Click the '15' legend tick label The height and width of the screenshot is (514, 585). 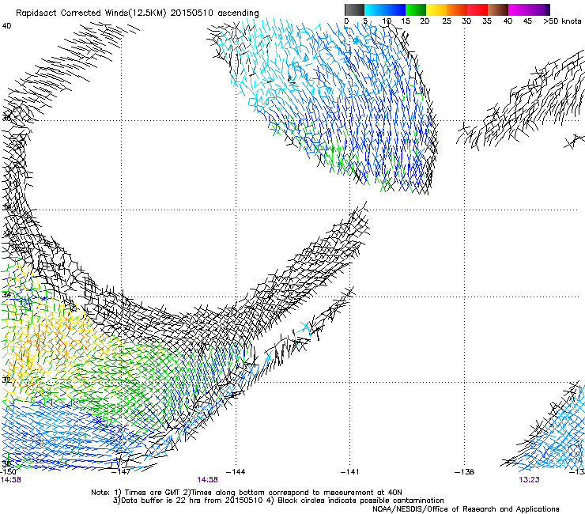[406, 21]
